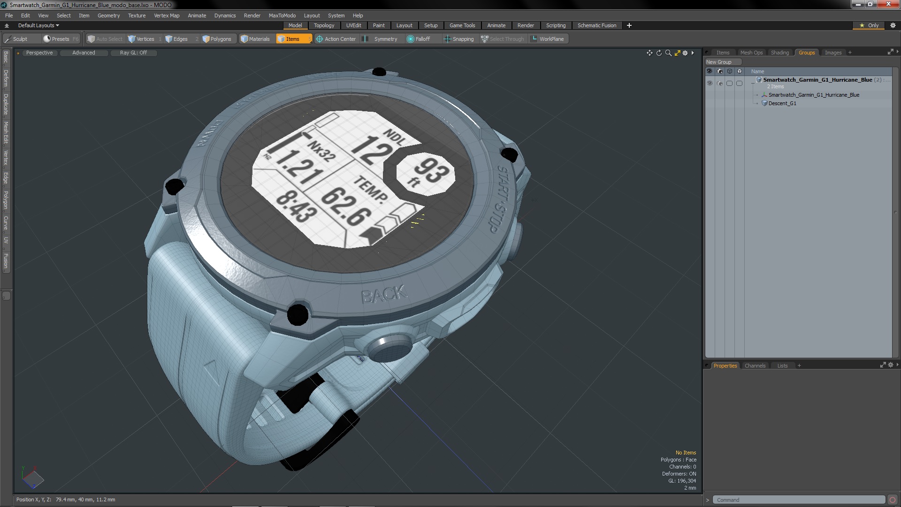Switch to the Topology layout tab
The width and height of the screenshot is (901, 507).
pos(324,25)
